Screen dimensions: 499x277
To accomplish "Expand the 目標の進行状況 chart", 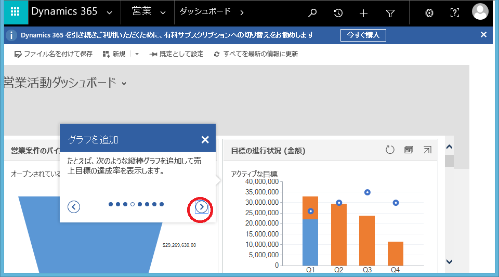I will tap(427, 150).
